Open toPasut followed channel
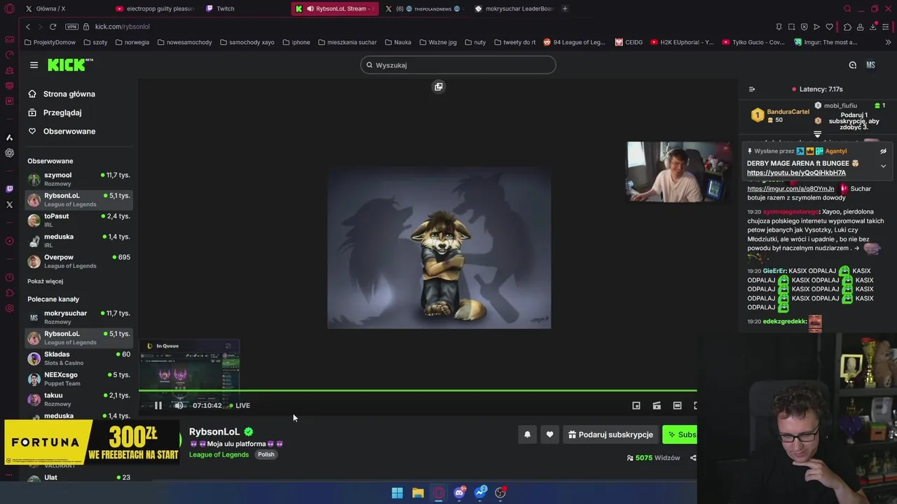The image size is (897, 504). pos(78,220)
